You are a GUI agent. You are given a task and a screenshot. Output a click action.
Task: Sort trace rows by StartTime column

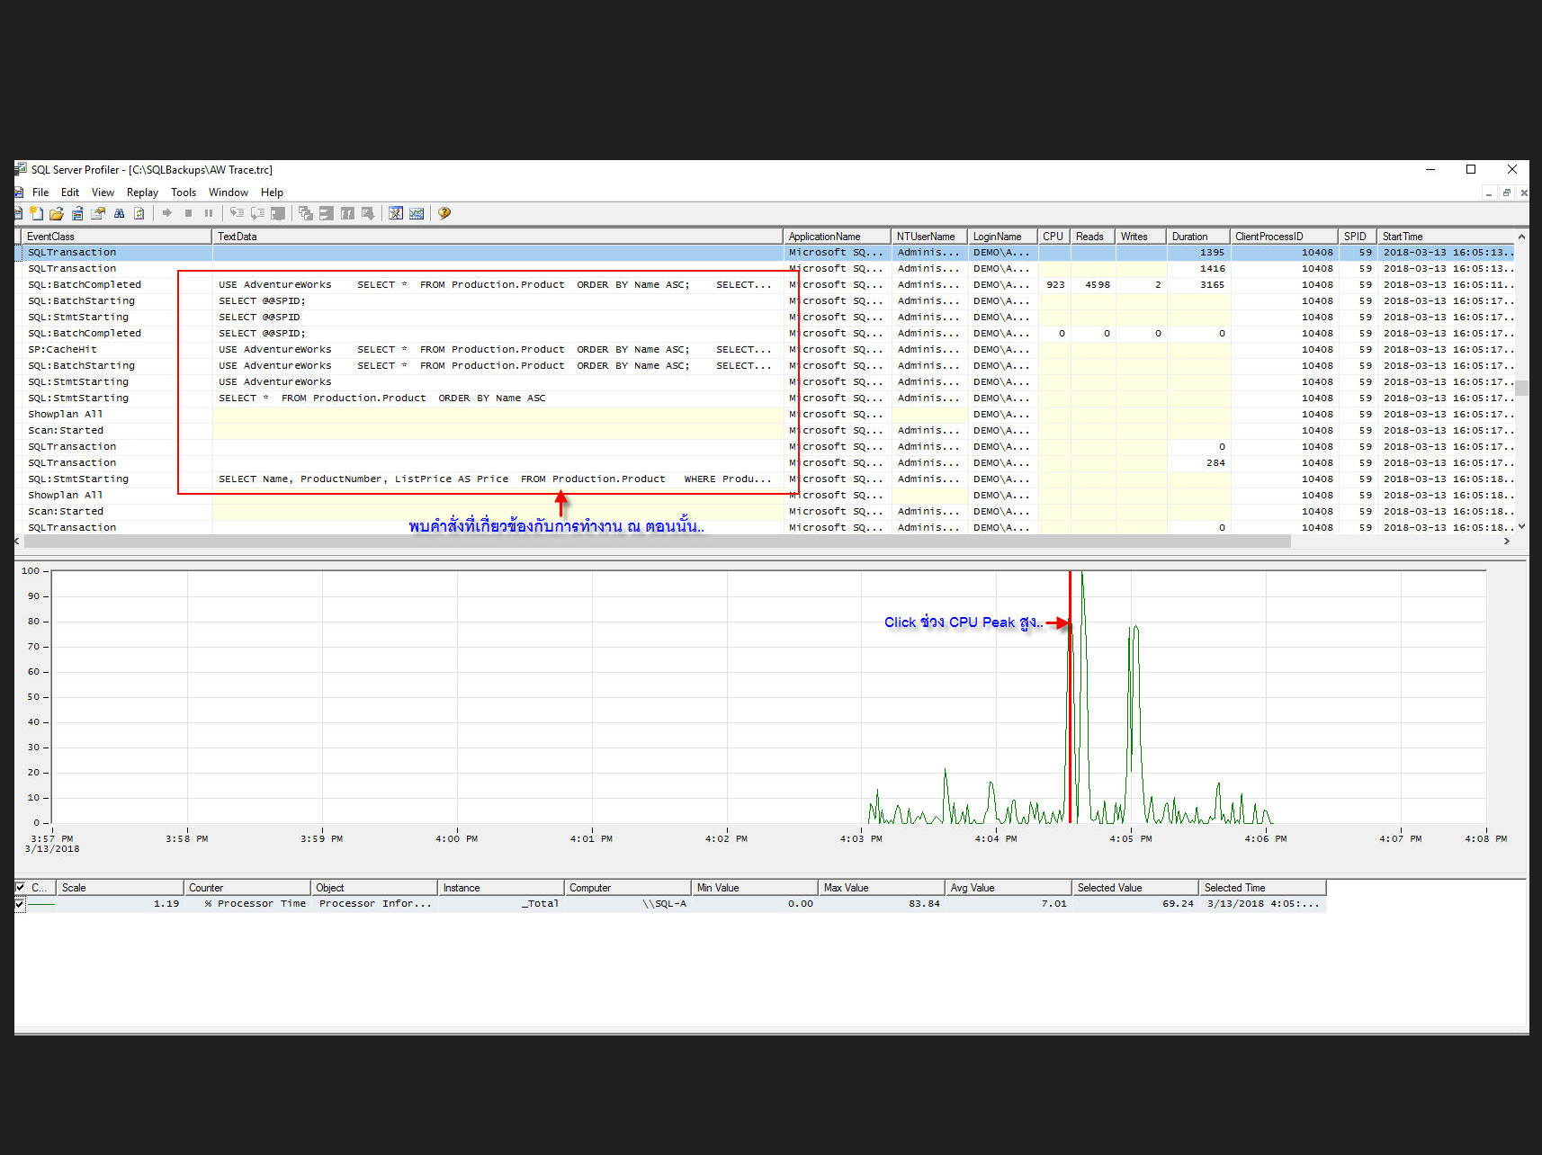pyautogui.click(x=1402, y=236)
